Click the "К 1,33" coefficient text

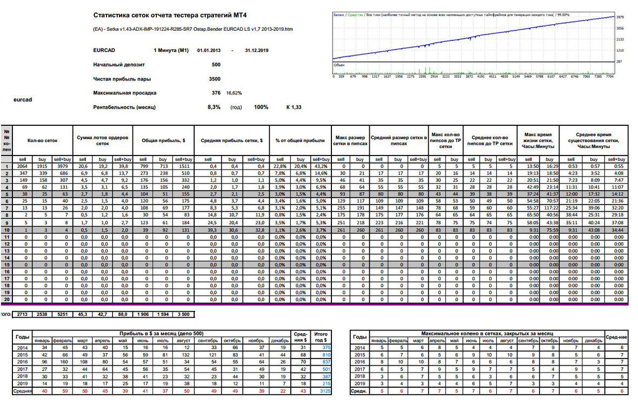[294, 107]
